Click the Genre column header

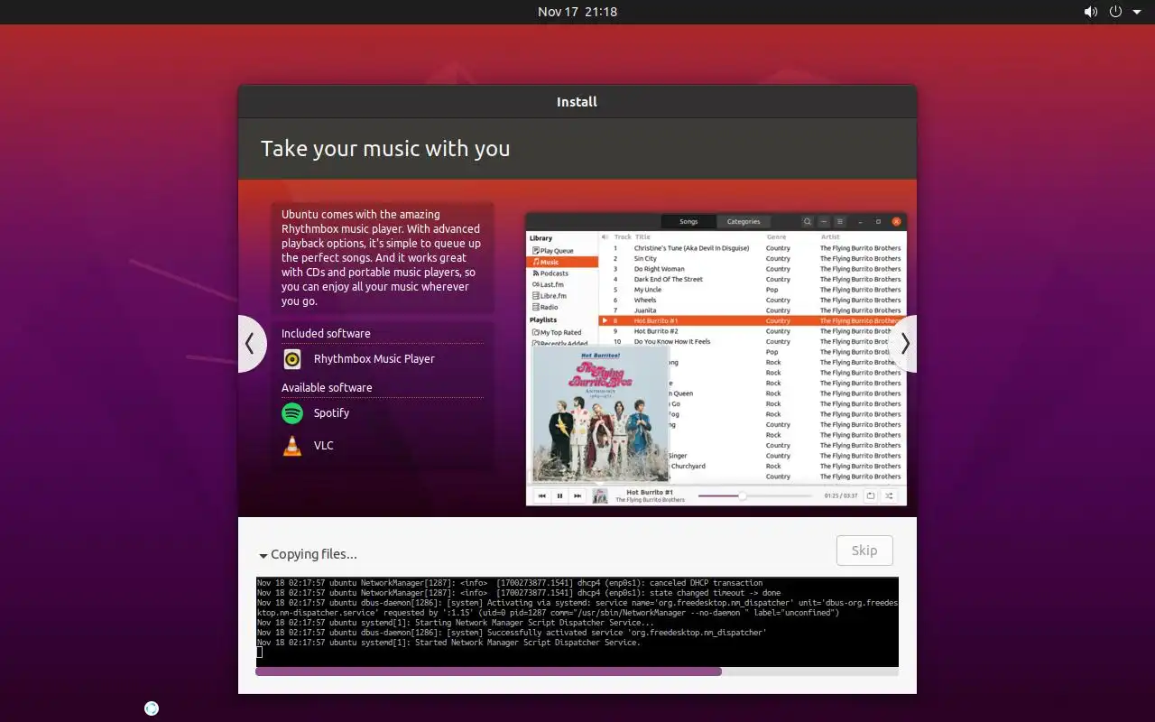tap(776, 237)
